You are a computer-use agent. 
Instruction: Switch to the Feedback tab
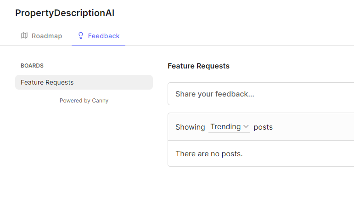[x=103, y=36]
